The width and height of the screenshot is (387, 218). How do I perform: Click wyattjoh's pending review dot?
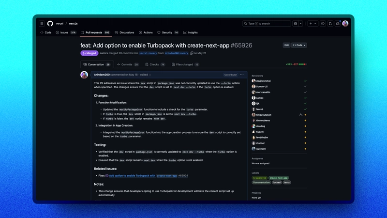coord(305,149)
